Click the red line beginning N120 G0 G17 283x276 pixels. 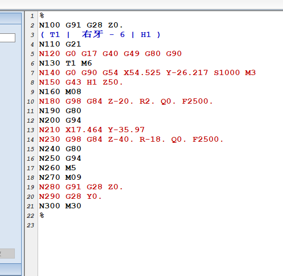pyautogui.click(x=110, y=54)
